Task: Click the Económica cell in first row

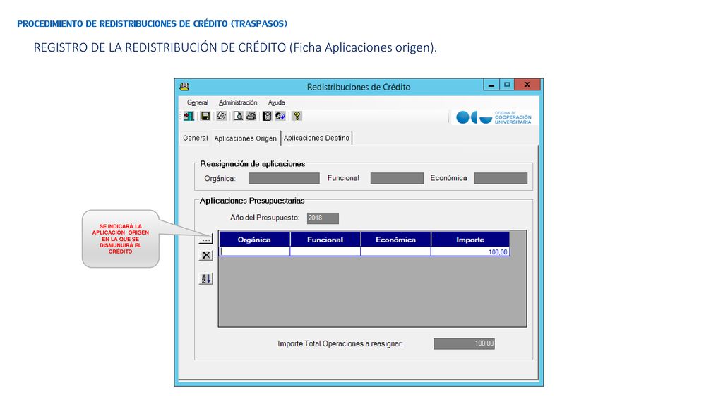Action: (x=395, y=252)
